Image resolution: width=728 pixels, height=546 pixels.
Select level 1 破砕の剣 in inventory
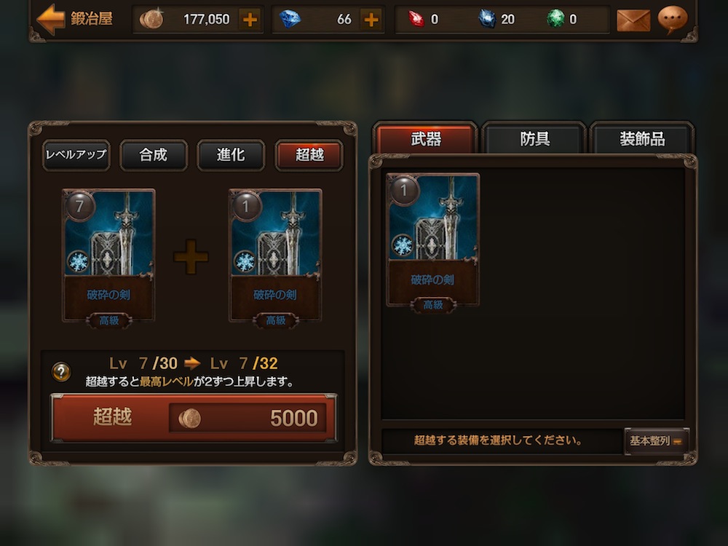[x=432, y=242]
